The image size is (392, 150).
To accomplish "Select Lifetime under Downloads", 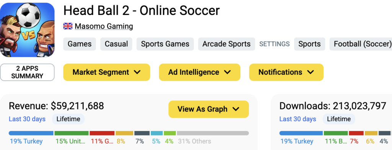I will point(339,119).
